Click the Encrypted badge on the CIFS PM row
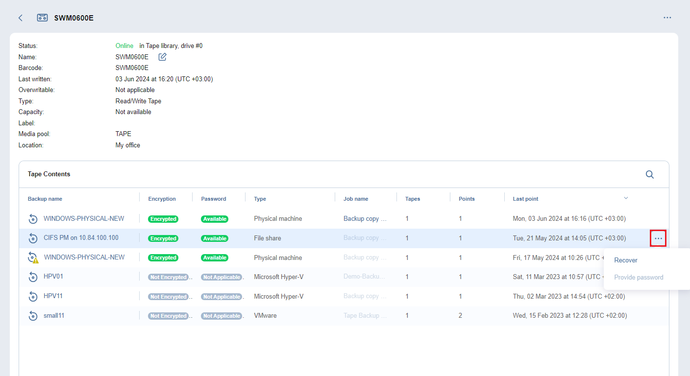Image resolution: width=690 pixels, height=376 pixels. pyautogui.click(x=163, y=238)
